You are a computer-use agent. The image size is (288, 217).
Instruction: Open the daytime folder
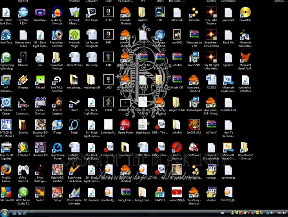click(143, 13)
